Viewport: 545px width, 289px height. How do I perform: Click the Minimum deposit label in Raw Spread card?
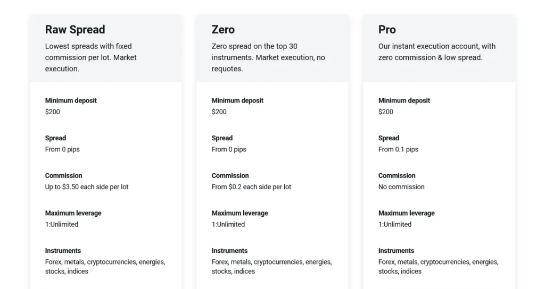coord(71,100)
